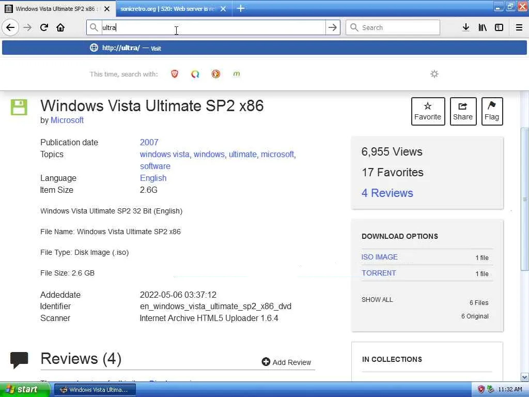Open the Windows Start button
The image size is (529, 397).
(25, 390)
